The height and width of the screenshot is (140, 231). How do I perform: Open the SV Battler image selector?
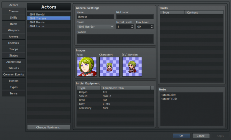tap(132, 67)
